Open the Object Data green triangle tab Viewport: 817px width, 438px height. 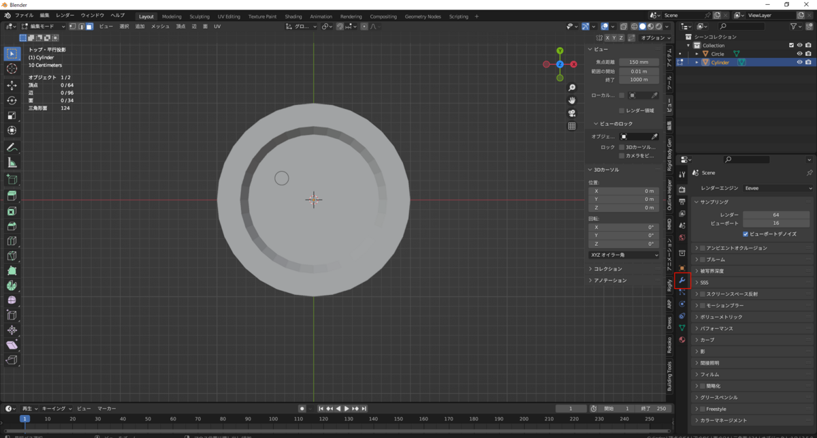coord(682,328)
